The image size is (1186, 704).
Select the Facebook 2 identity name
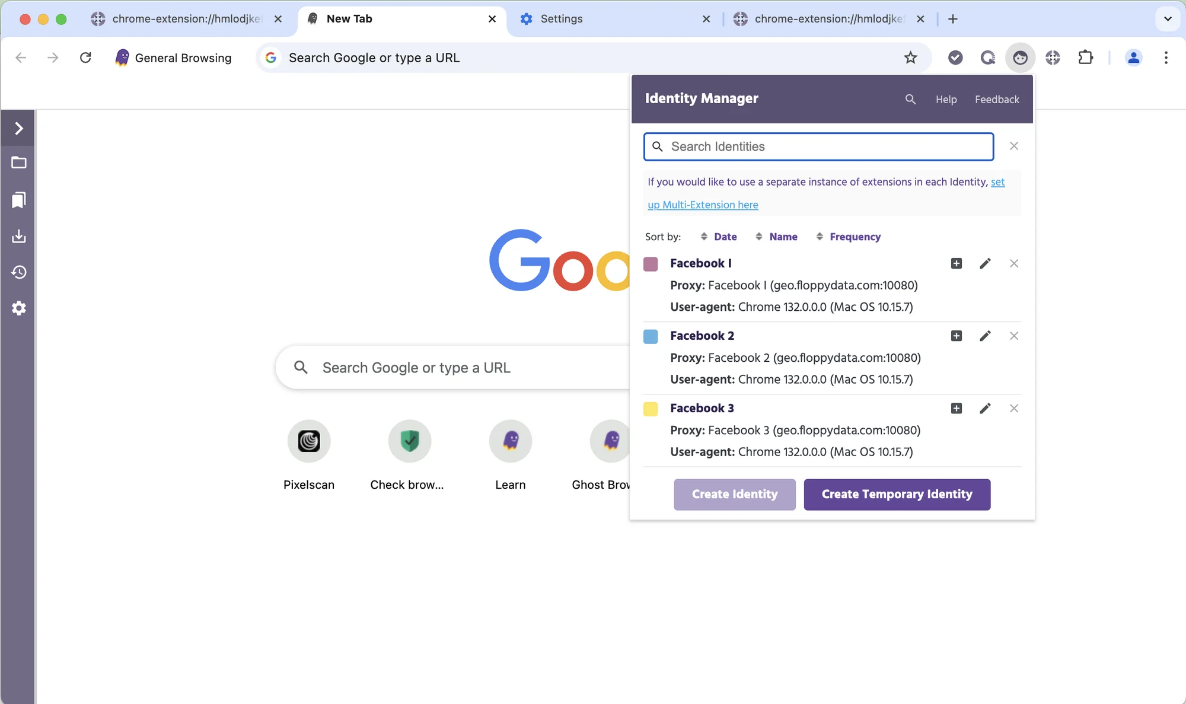click(702, 336)
